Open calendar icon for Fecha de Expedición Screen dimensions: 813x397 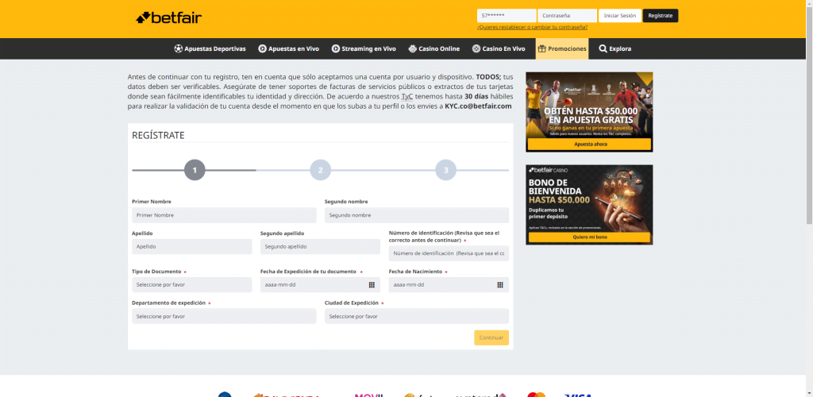point(372,284)
